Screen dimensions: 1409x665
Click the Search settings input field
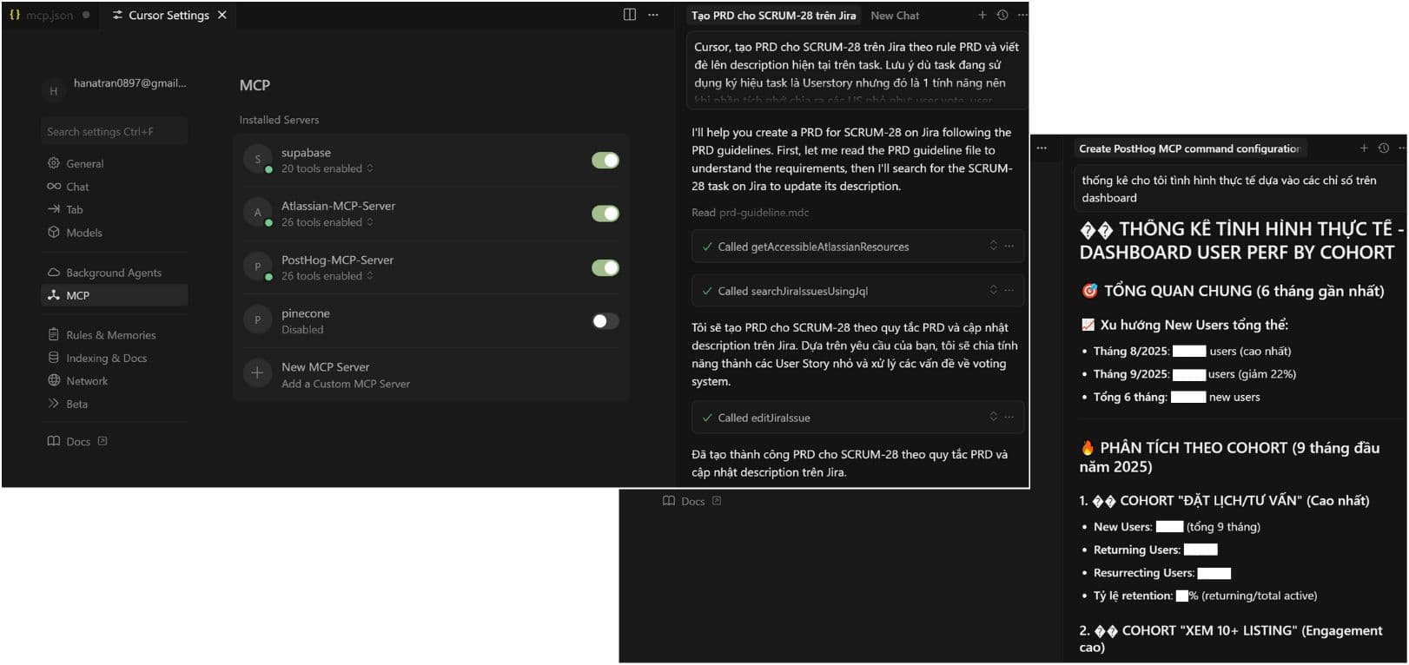[x=114, y=132]
